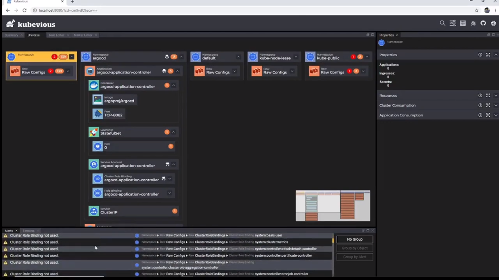Close the Summary tab

pyautogui.click(x=21, y=35)
